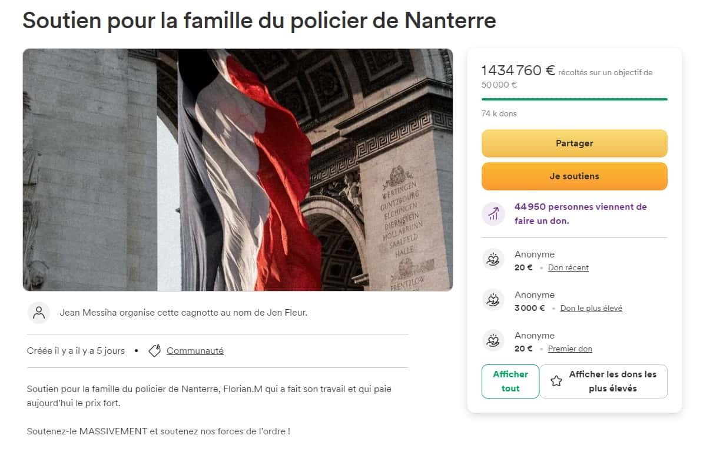Screen dimensions: 713x452
Task: Follow the Don récent link
Action: (568, 267)
